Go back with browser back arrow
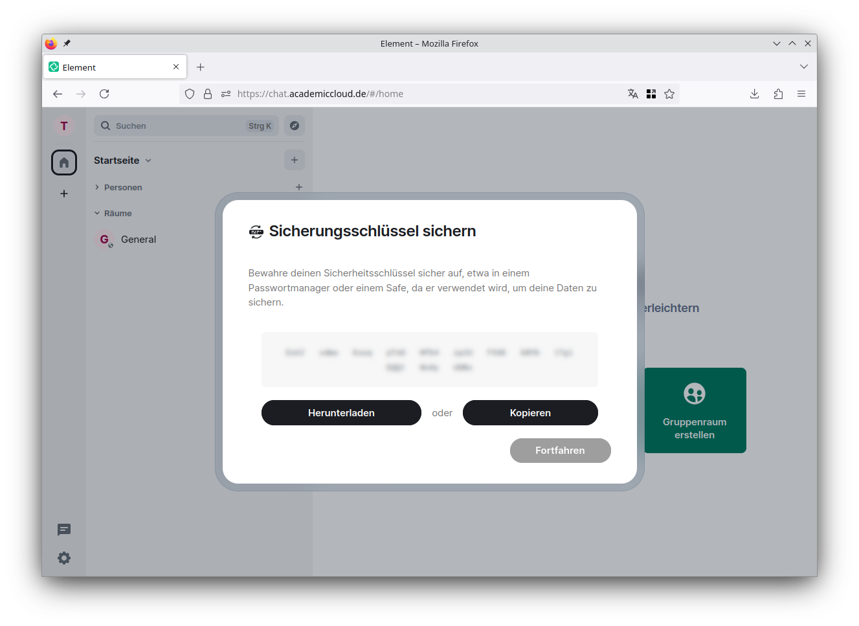The height and width of the screenshot is (626, 859). pos(58,94)
